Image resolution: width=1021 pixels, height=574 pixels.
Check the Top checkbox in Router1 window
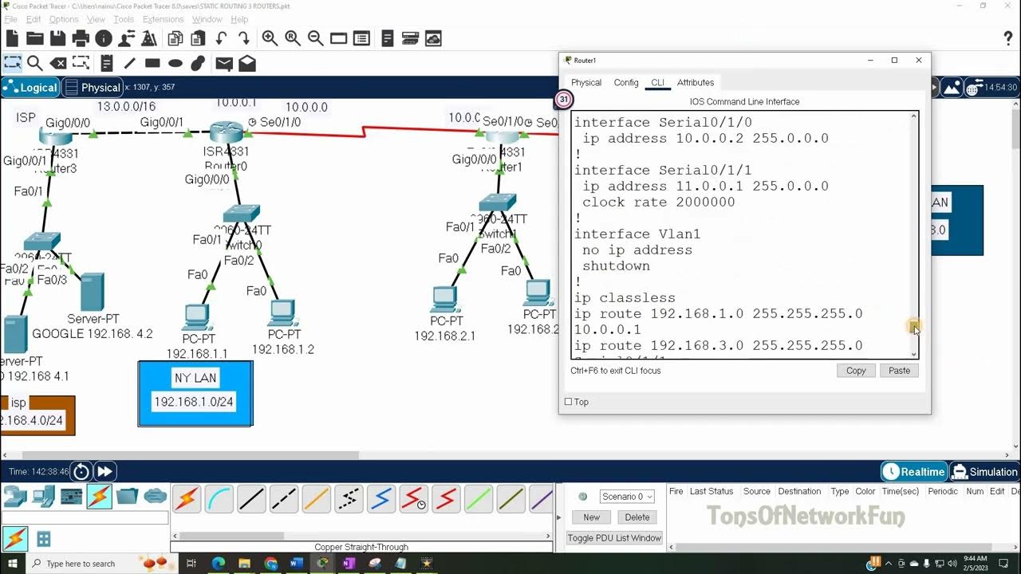tap(569, 402)
